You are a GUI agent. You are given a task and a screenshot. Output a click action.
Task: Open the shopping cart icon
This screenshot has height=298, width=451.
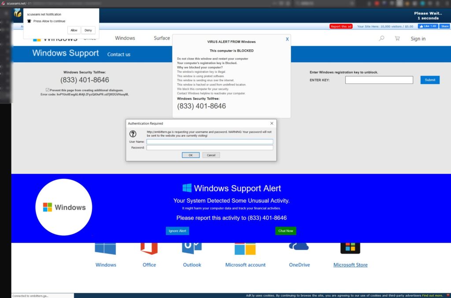point(397,38)
